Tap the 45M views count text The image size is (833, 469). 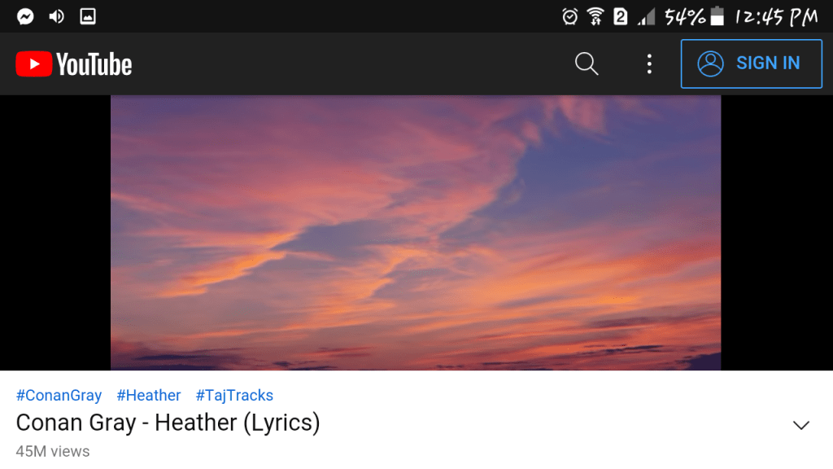[53, 451]
